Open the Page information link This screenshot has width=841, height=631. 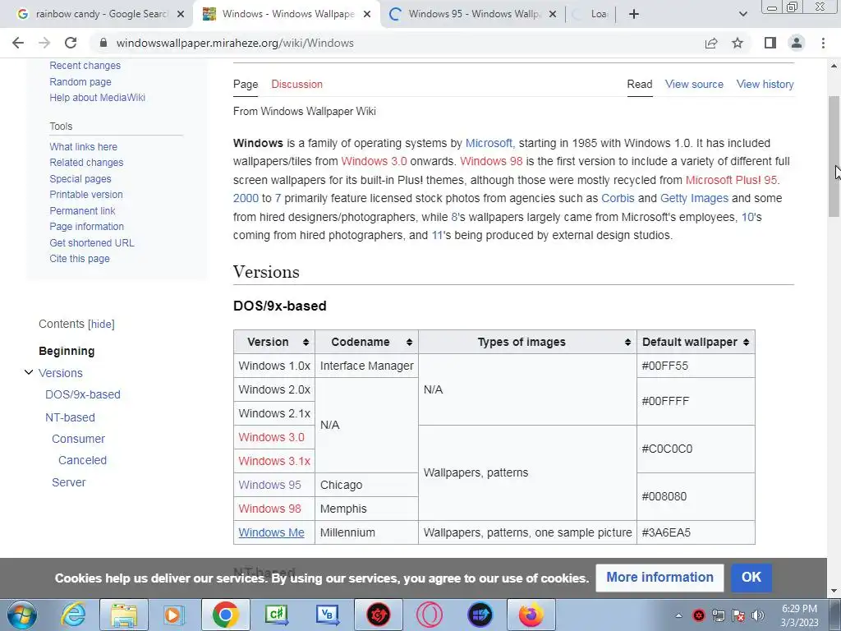(86, 227)
